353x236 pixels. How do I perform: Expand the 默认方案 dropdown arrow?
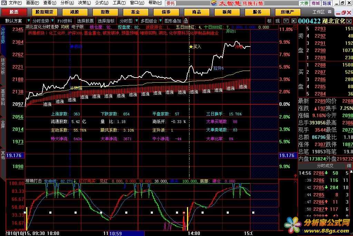(x=28, y=21)
